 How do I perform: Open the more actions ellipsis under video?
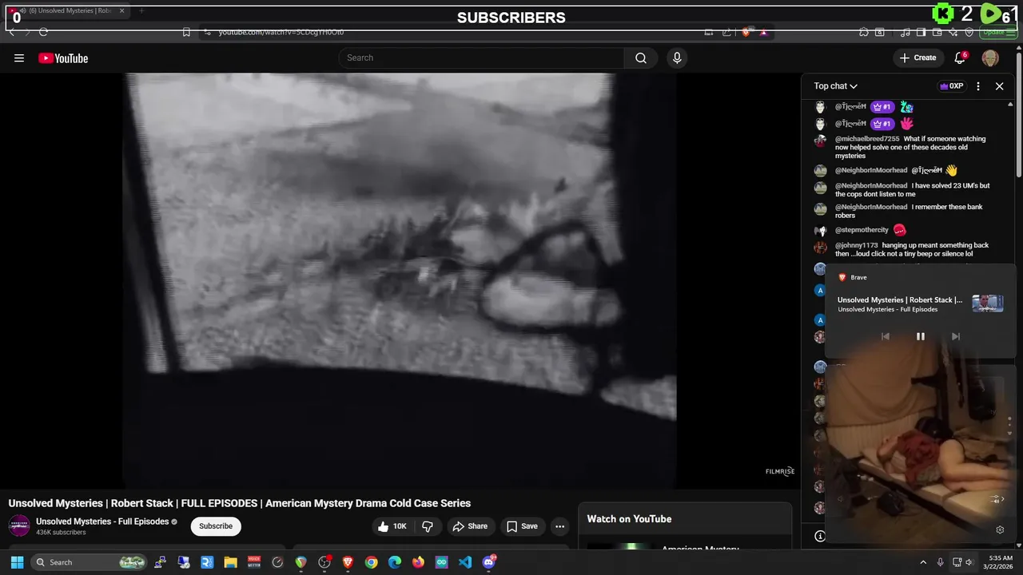point(559,526)
